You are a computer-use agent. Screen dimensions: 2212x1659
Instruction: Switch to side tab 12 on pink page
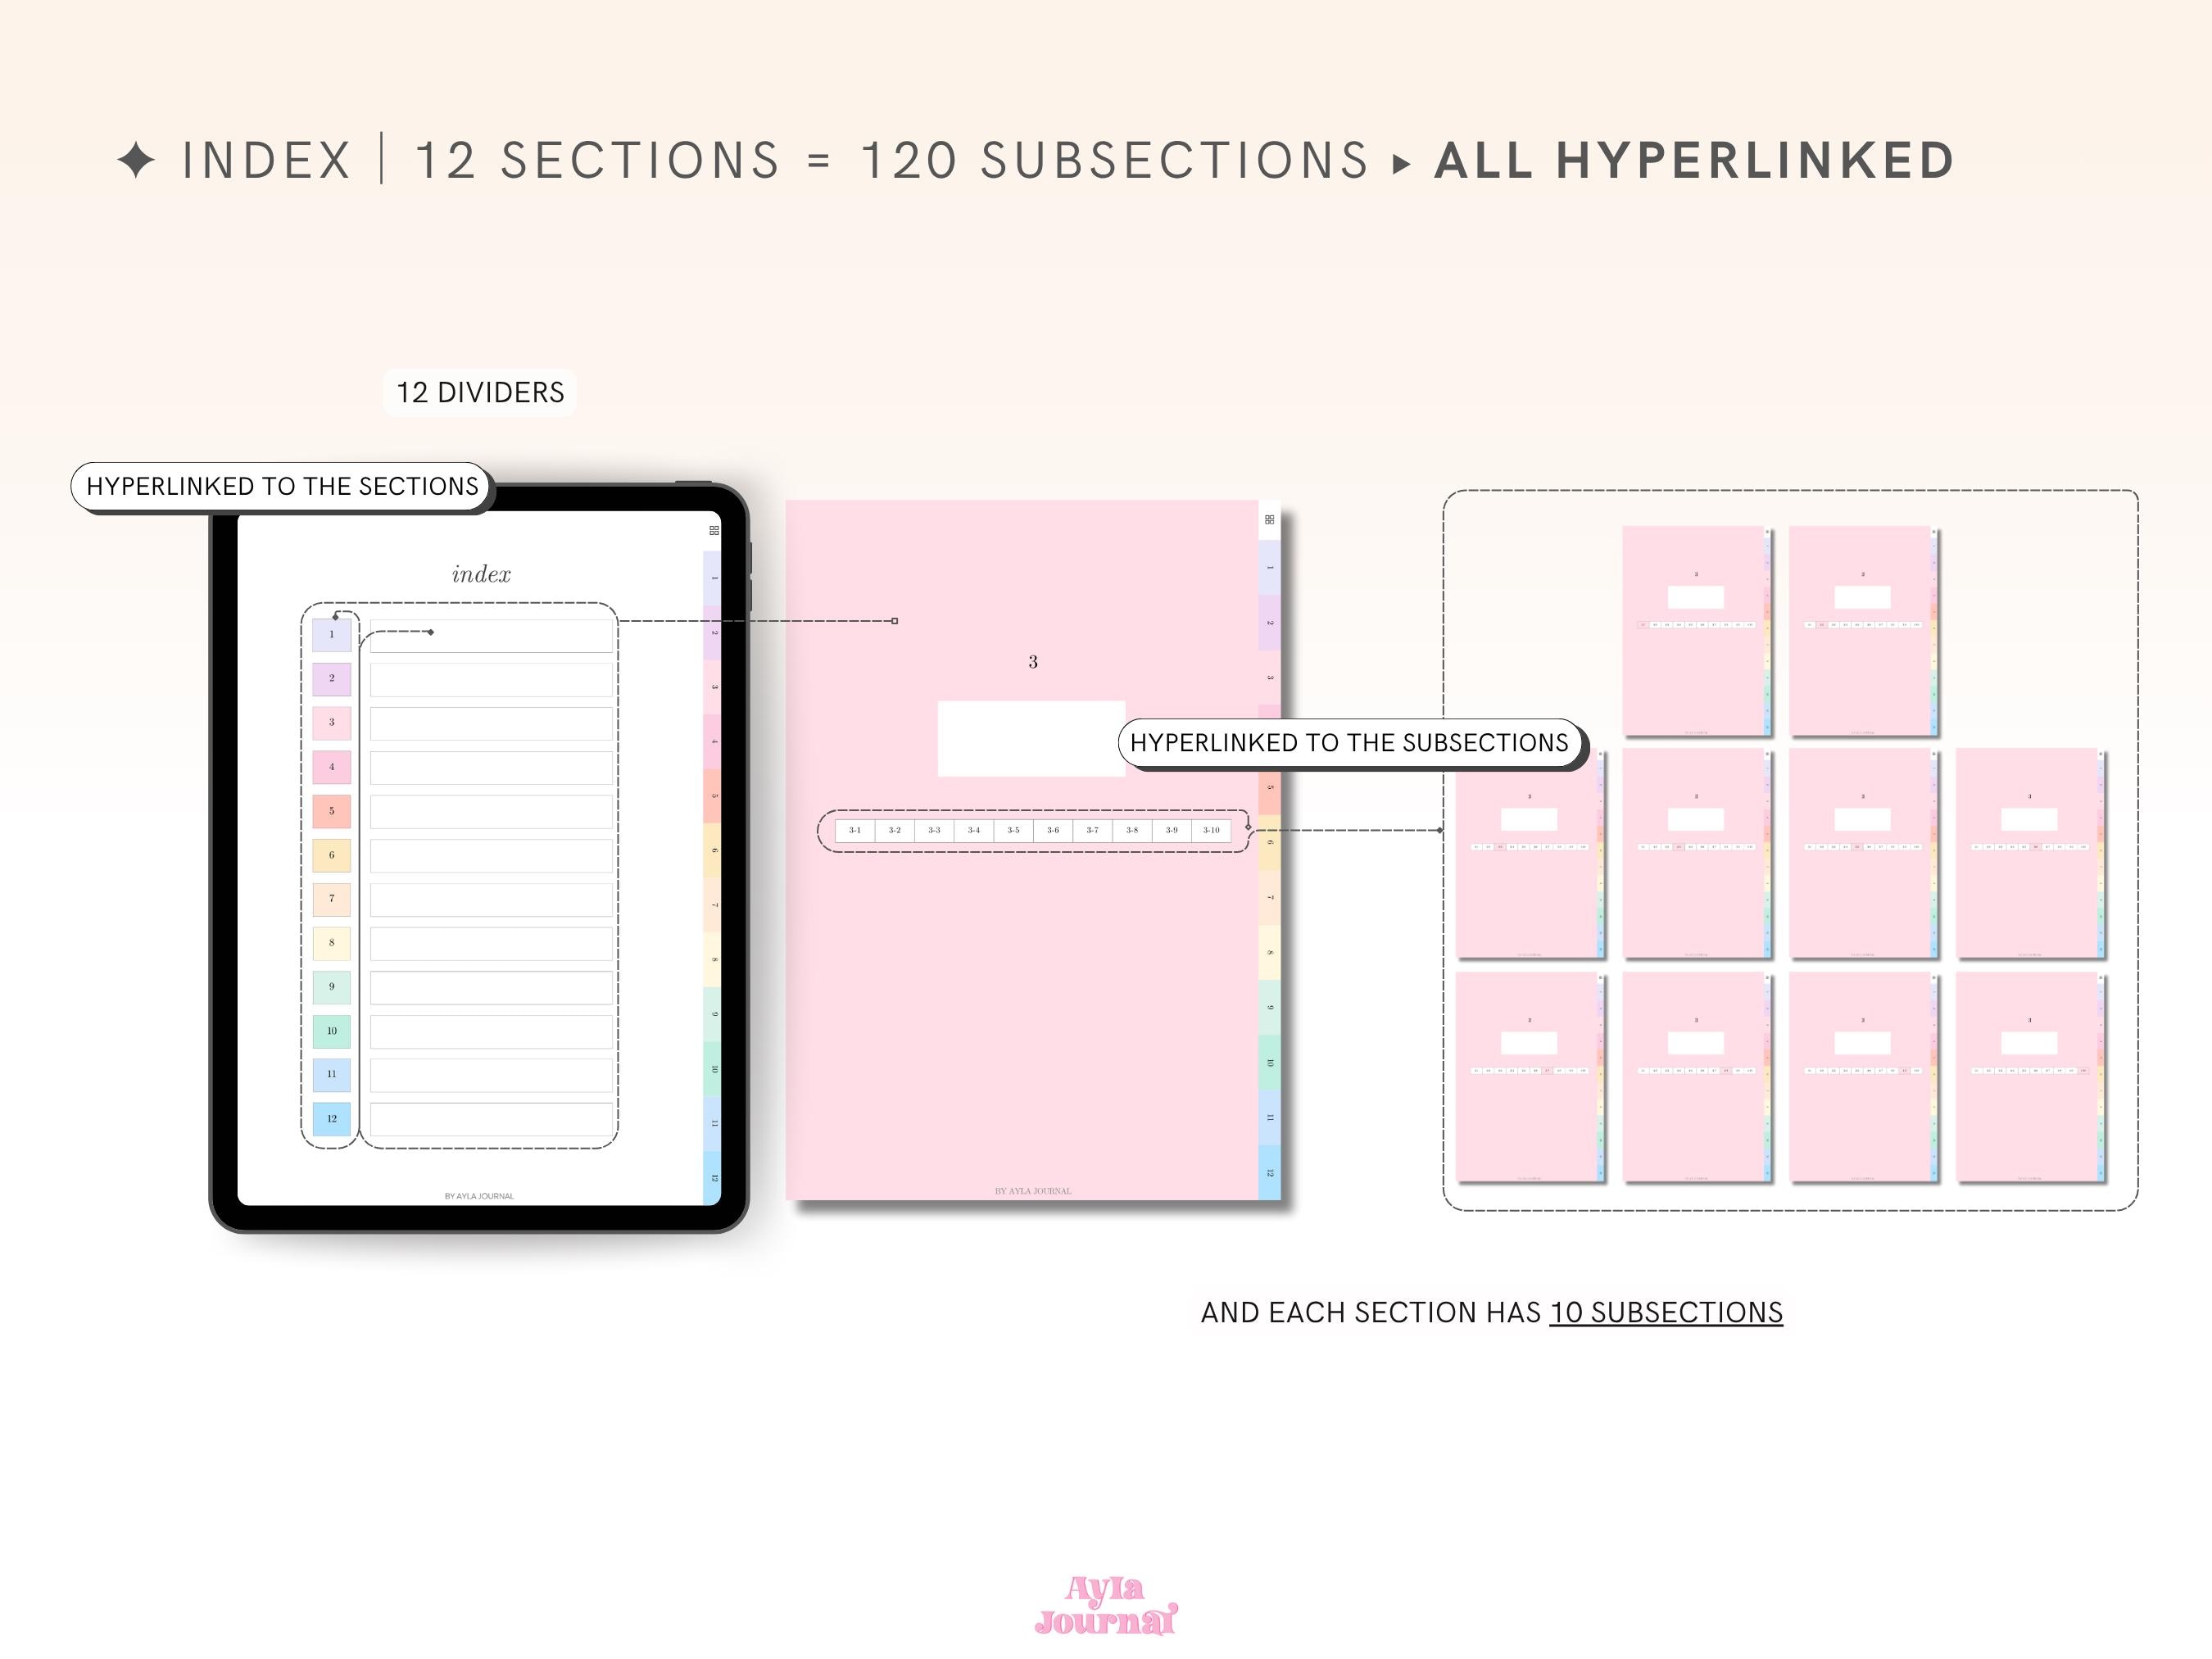(x=1269, y=1172)
